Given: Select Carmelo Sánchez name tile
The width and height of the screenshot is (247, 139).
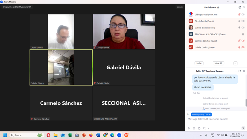Looking at the screenshot, I should [61, 103].
